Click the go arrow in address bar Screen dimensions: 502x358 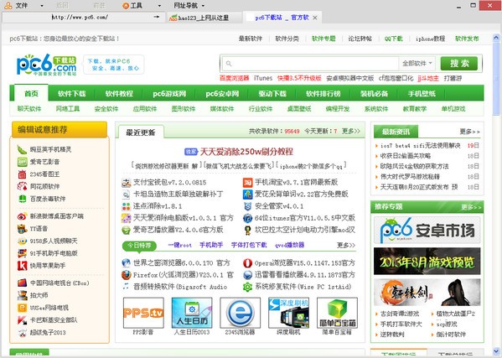point(156,17)
